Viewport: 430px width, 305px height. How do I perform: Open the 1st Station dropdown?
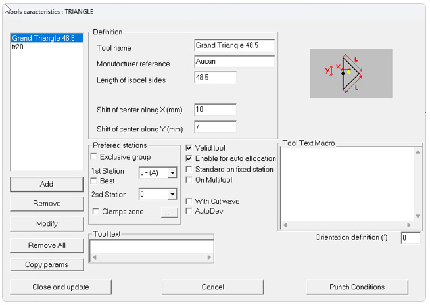[172, 173]
